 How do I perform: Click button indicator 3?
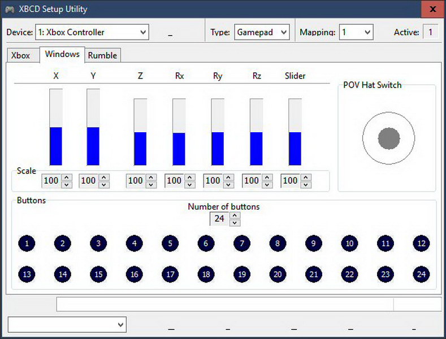coord(98,244)
